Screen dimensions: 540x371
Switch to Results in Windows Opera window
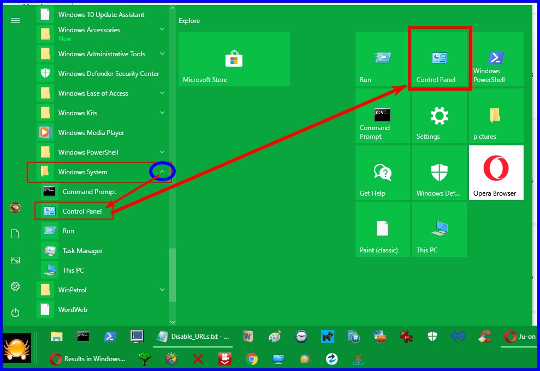point(87,359)
